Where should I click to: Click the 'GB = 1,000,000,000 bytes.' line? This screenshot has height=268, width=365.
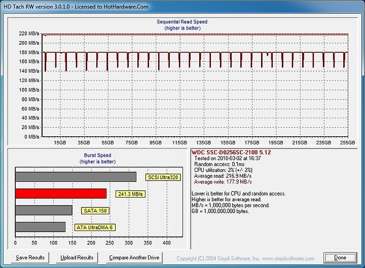point(220,211)
